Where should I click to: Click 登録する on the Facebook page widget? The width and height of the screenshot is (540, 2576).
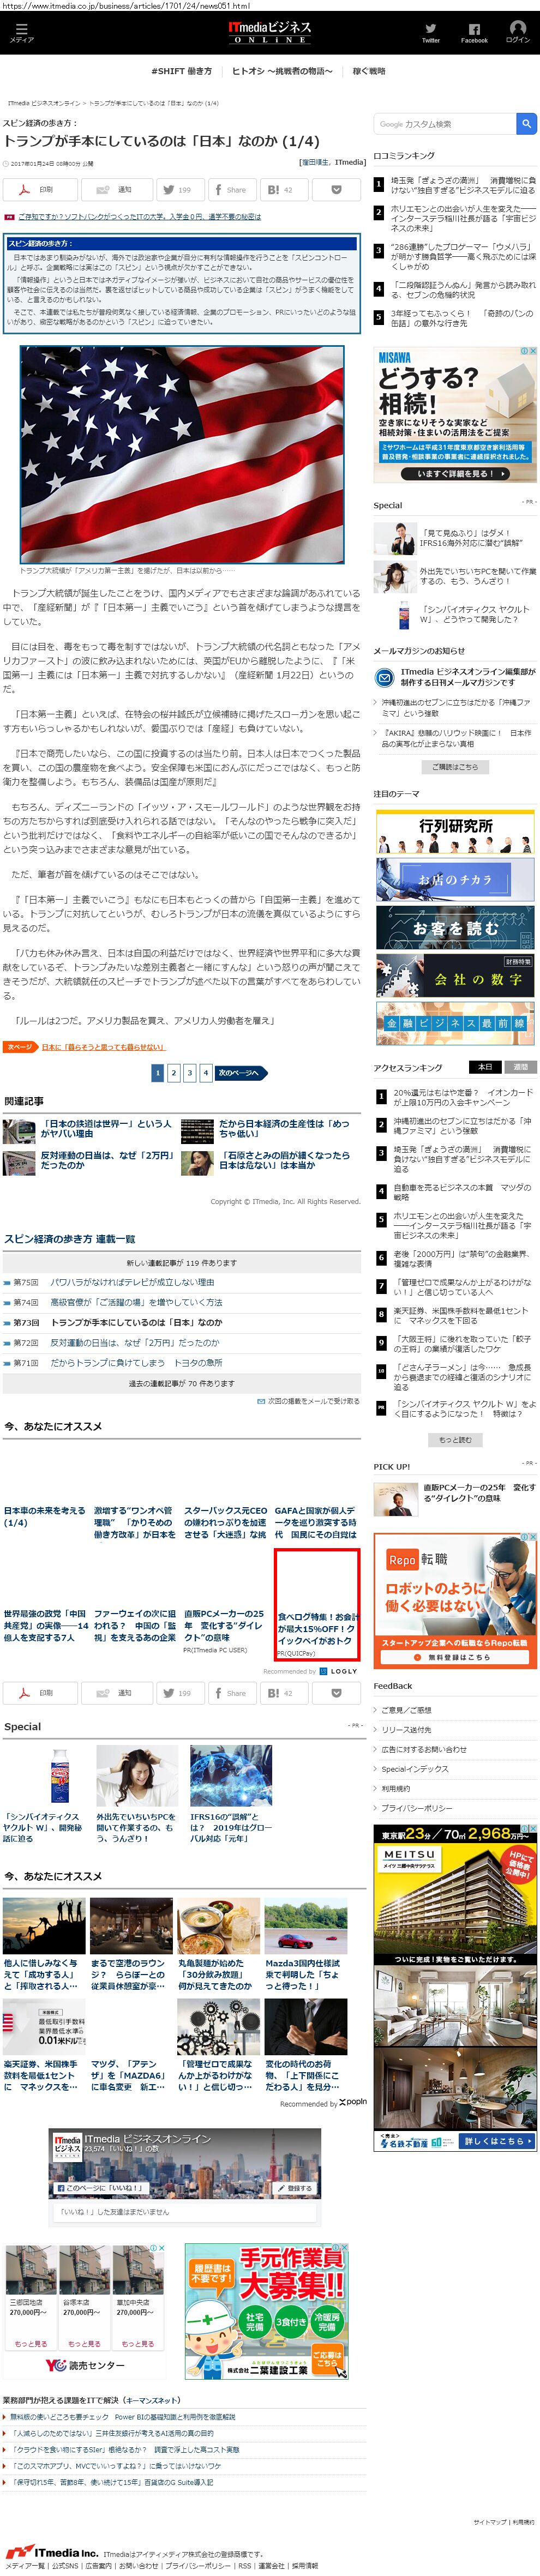tap(295, 2188)
